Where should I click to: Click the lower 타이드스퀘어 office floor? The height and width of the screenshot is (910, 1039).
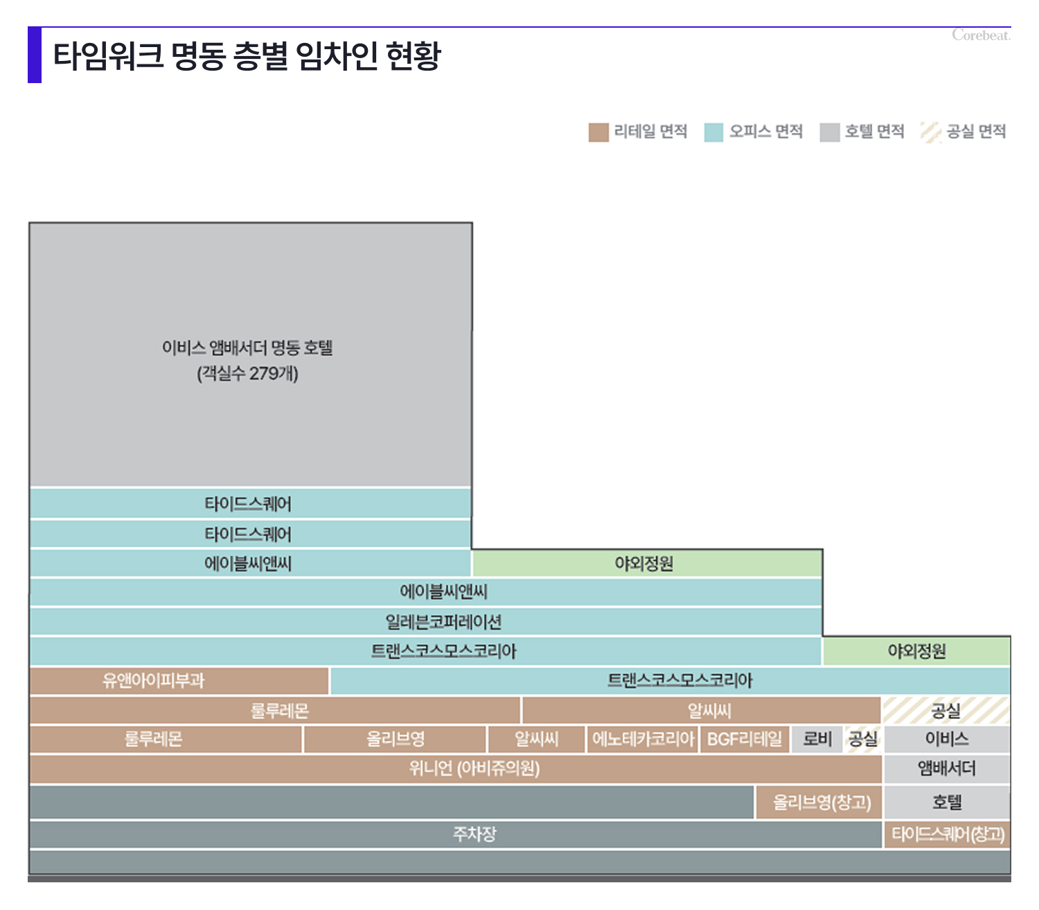click(x=251, y=534)
